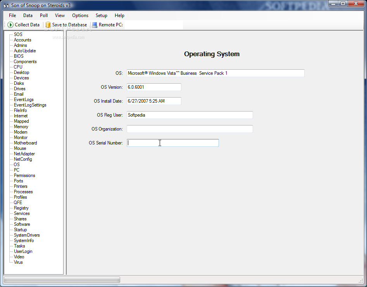The width and height of the screenshot is (367, 287).
Task: Click the status bar progress bar
Action: [x=62, y=280]
